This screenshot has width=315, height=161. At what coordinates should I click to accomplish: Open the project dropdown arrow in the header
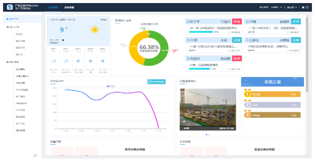281,7
